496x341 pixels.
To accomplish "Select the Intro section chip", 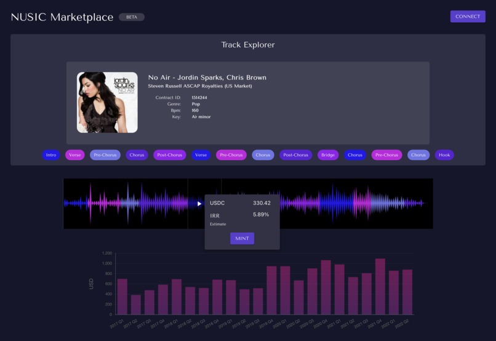I will tap(51, 154).
